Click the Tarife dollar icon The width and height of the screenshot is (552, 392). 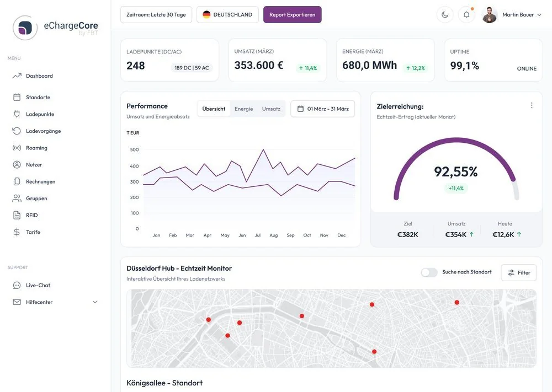[x=17, y=232]
